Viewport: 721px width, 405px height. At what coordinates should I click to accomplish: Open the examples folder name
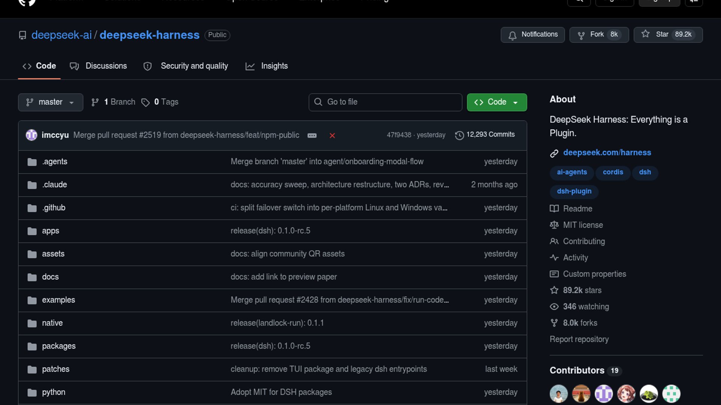click(x=59, y=300)
